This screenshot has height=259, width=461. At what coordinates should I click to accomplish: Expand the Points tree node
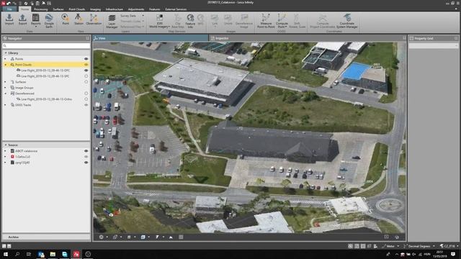[5, 59]
